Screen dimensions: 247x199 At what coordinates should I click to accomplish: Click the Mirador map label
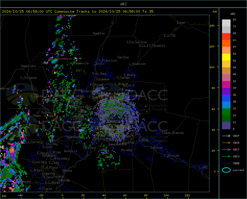127,150
